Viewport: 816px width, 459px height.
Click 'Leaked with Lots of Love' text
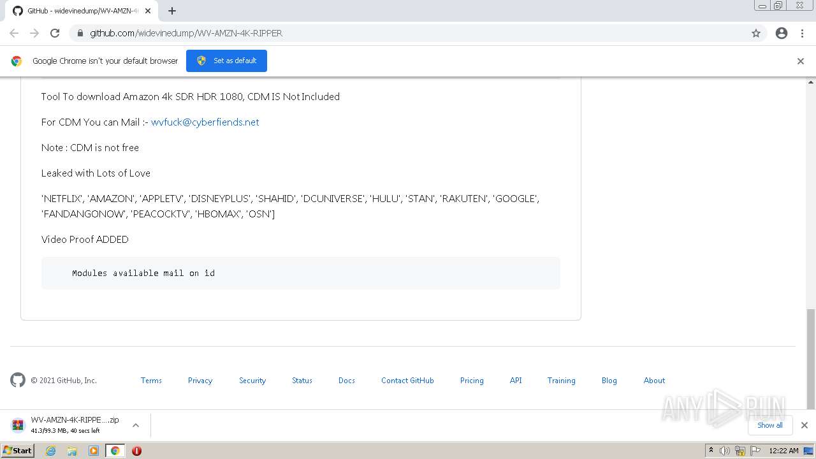pos(96,173)
